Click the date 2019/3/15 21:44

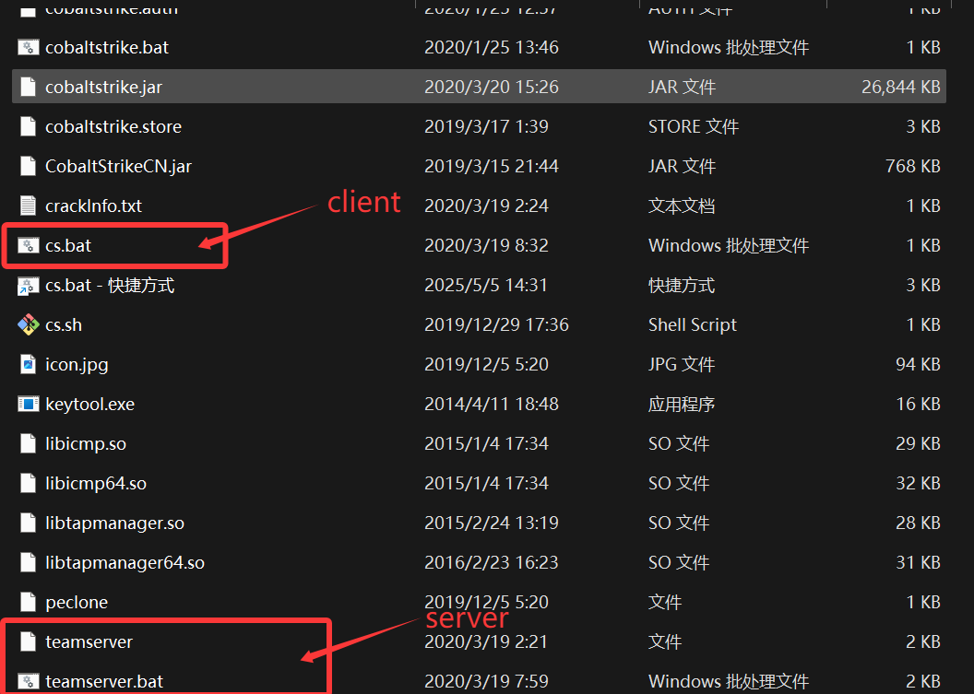[492, 167]
